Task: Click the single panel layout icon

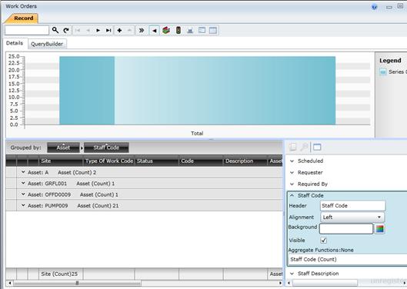Action: click(x=202, y=30)
